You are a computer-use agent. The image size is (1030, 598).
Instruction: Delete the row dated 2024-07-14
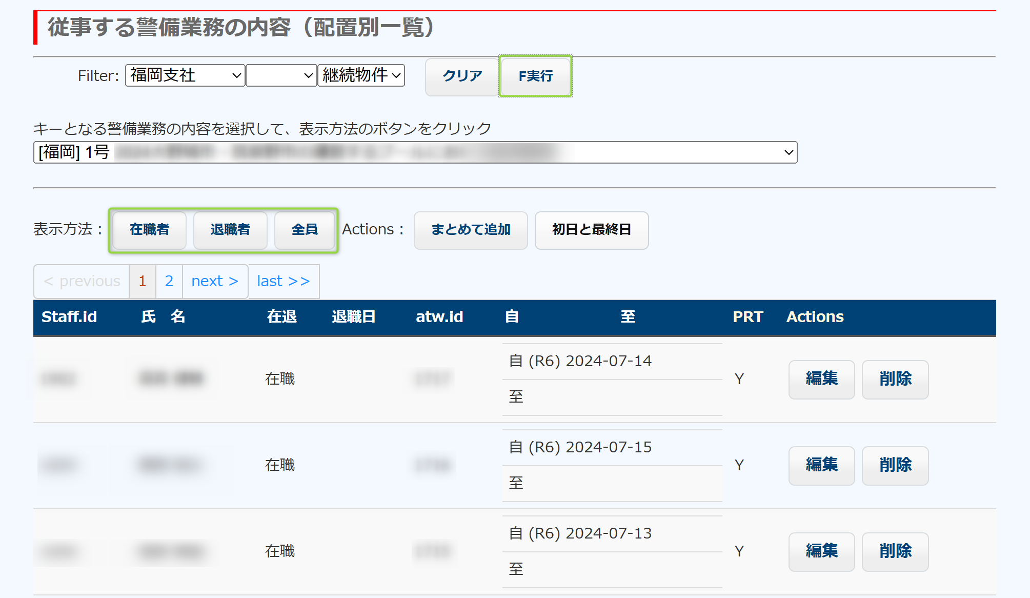(895, 379)
